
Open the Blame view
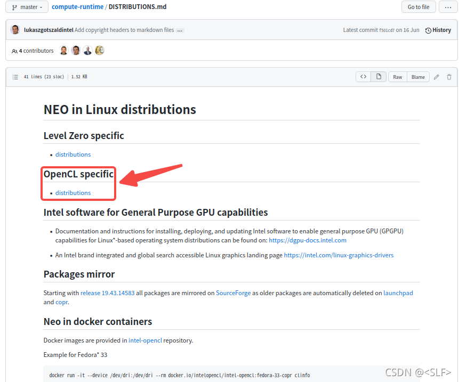(x=418, y=77)
